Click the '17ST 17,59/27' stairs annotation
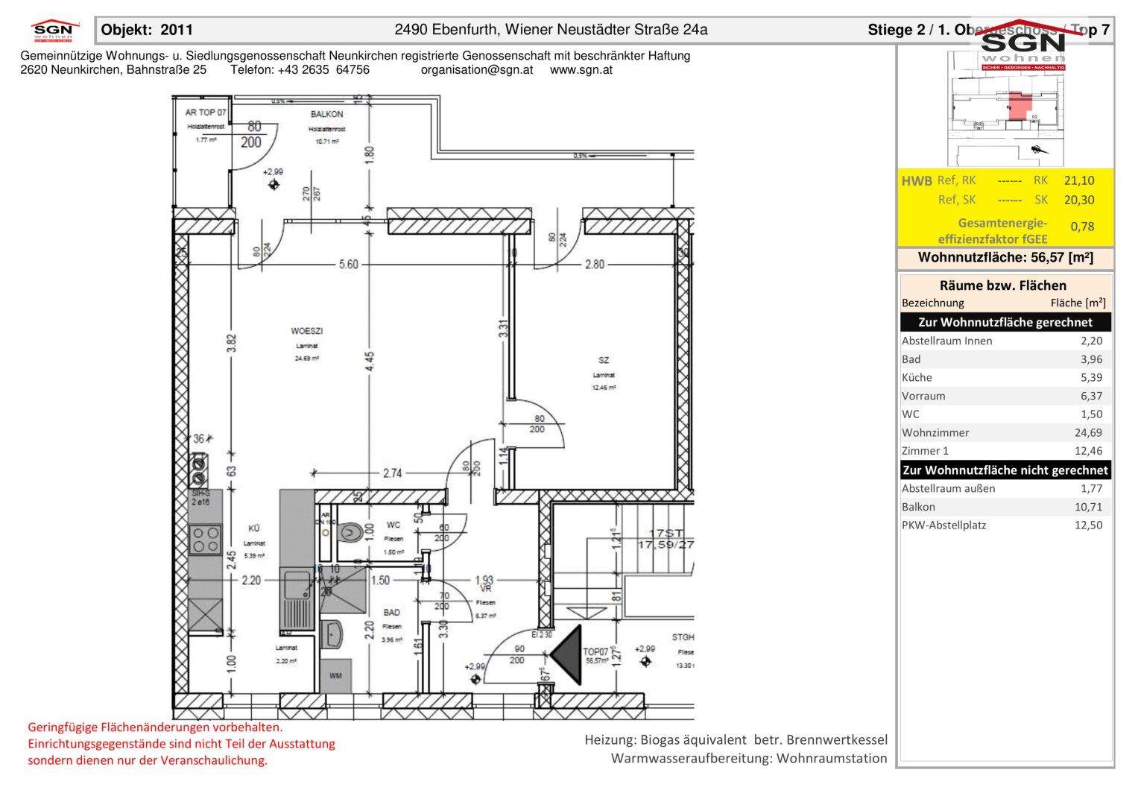The width and height of the screenshot is (1138, 805). pyautogui.click(x=665, y=539)
